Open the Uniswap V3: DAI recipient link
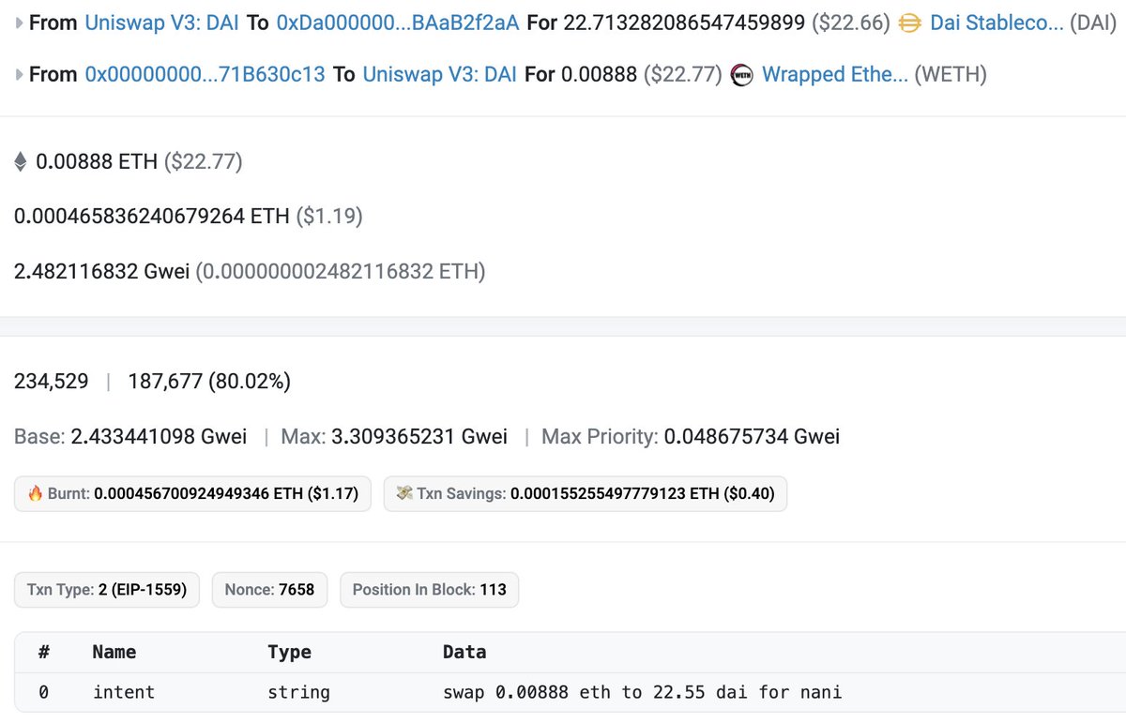The height and width of the screenshot is (723, 1126). coord(439,74)
